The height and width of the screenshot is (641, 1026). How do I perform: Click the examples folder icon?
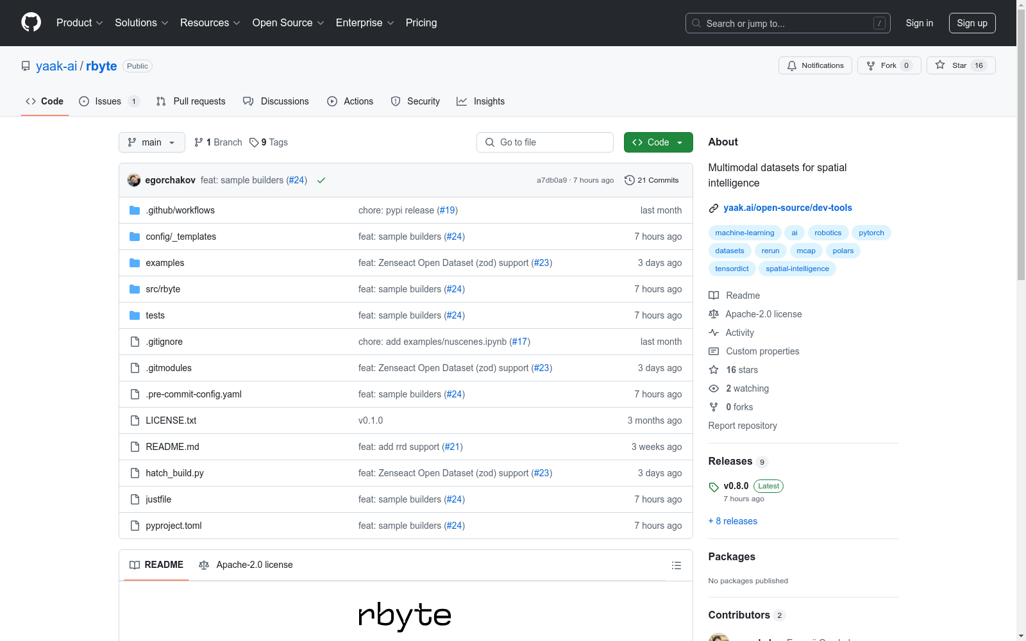[135, 263]
